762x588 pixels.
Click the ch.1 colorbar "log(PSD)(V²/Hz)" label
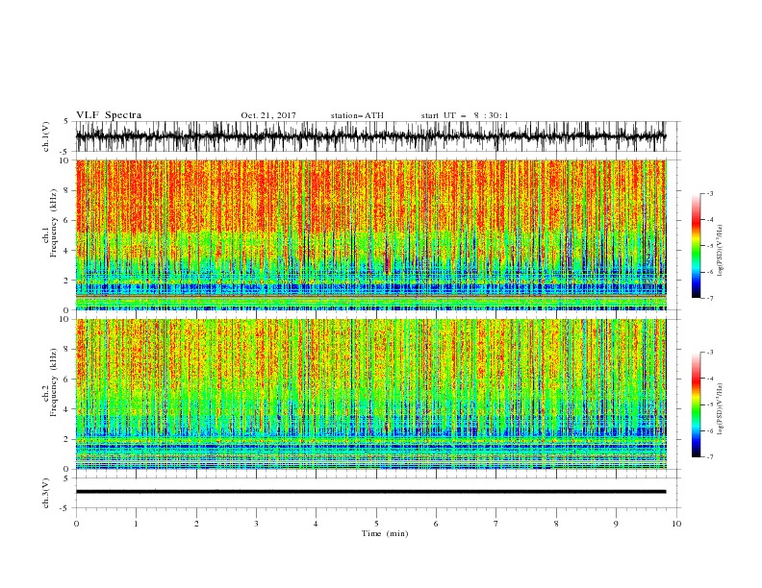[721, 251]
